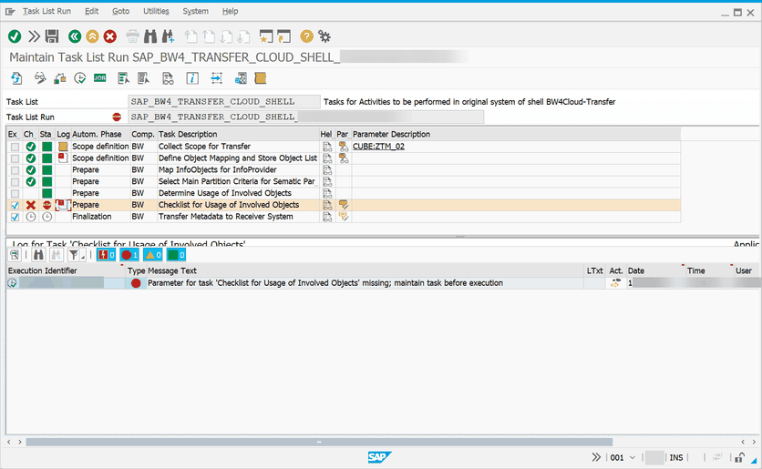Open the Goto menu
Image resolution: width=762 pixels, height=469 pixels.
click(x=120, y=11)
